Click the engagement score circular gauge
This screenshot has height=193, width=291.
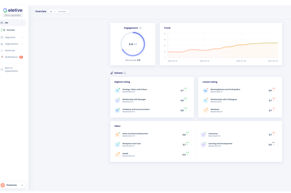pyautogui.click(x=133, y=44)
